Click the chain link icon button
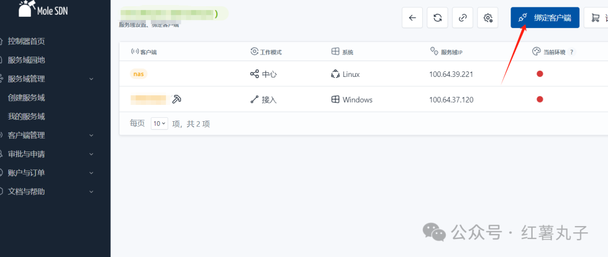This screenshot has width=608, height=257. pos(463,18)
